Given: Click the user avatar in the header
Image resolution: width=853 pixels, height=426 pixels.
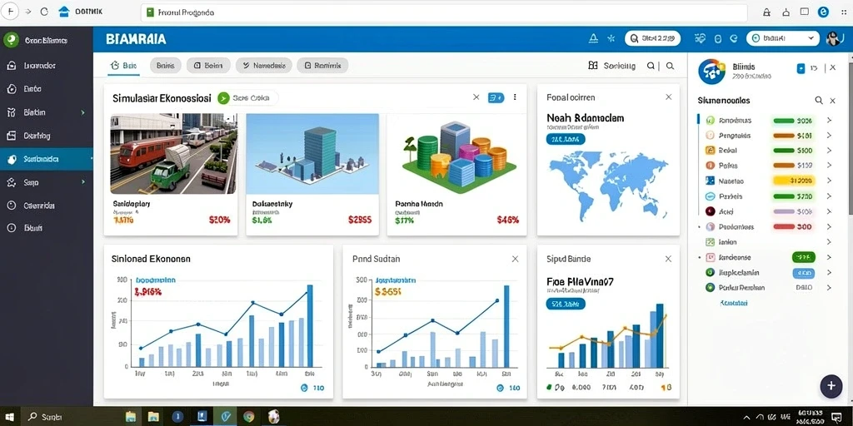Looking at the screenshot, I should [x=833, y=38].
